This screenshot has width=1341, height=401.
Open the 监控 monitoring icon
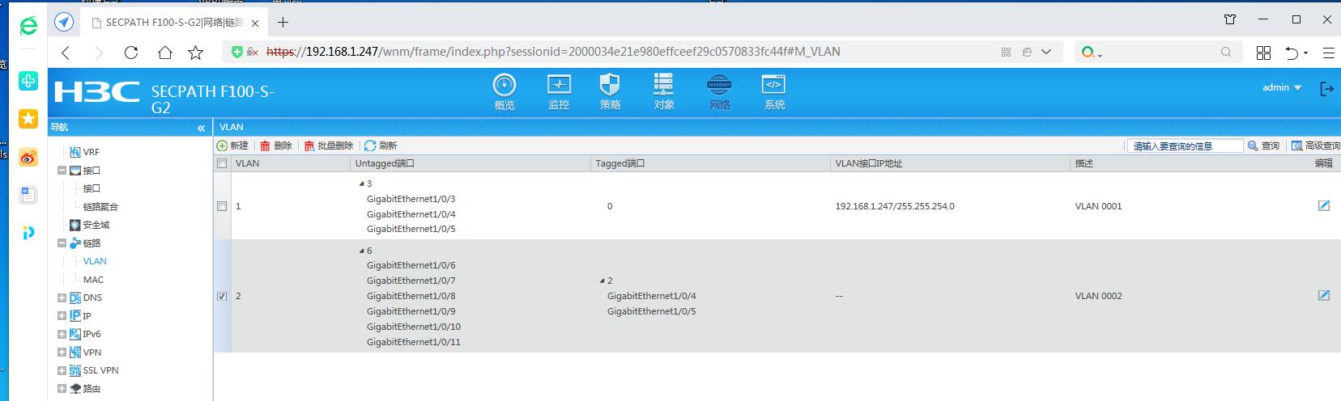[x=559, y=91]
